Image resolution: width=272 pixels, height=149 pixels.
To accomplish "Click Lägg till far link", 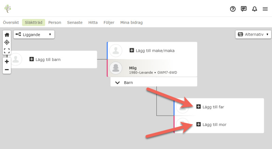I will click(213, 107).
